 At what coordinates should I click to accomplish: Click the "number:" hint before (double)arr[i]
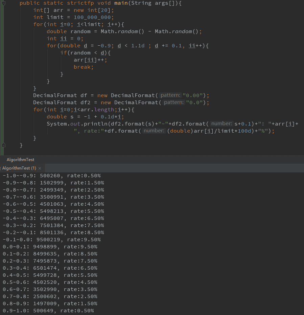click(154, 131)
